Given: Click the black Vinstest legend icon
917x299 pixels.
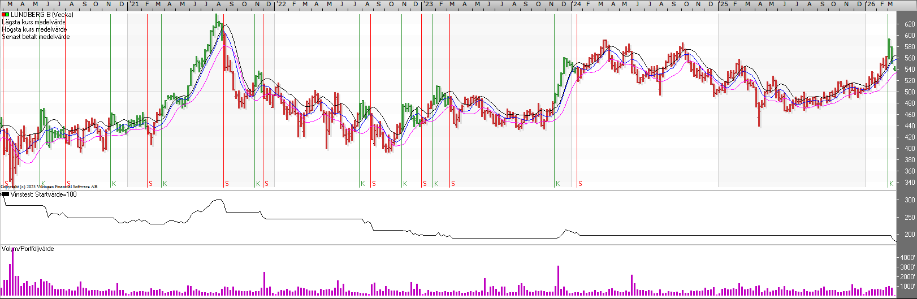Looking at the screenshot, I should (x=5, y=194).
